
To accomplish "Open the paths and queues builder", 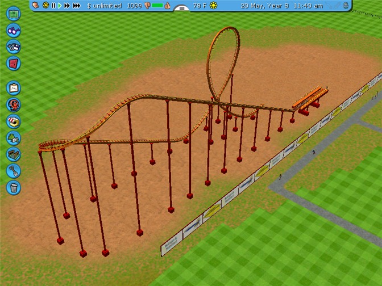I will pos(14,154).
